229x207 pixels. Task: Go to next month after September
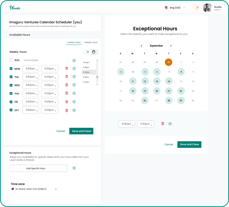(x=171, y=46)
